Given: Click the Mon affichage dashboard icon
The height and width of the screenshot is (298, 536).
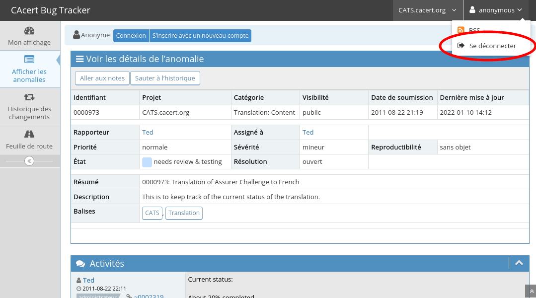Looking at the screenshot, I should point(29,31).
